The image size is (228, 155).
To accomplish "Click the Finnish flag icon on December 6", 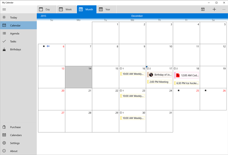I will [48, 46].
